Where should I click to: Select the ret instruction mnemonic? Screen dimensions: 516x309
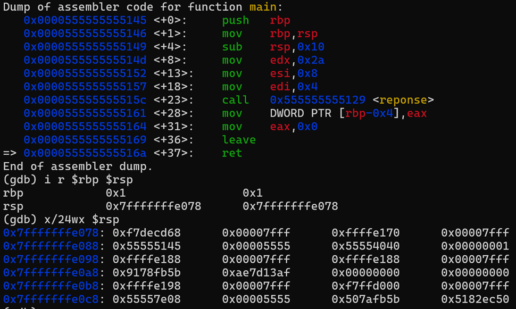coord(232,153)
